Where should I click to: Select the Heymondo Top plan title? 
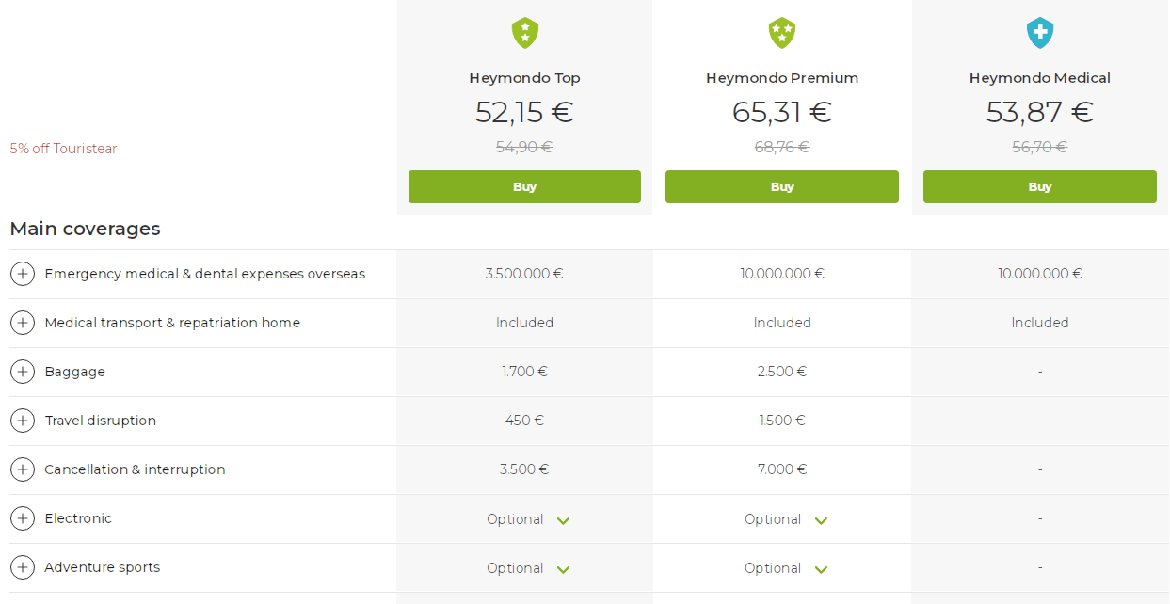524,78
